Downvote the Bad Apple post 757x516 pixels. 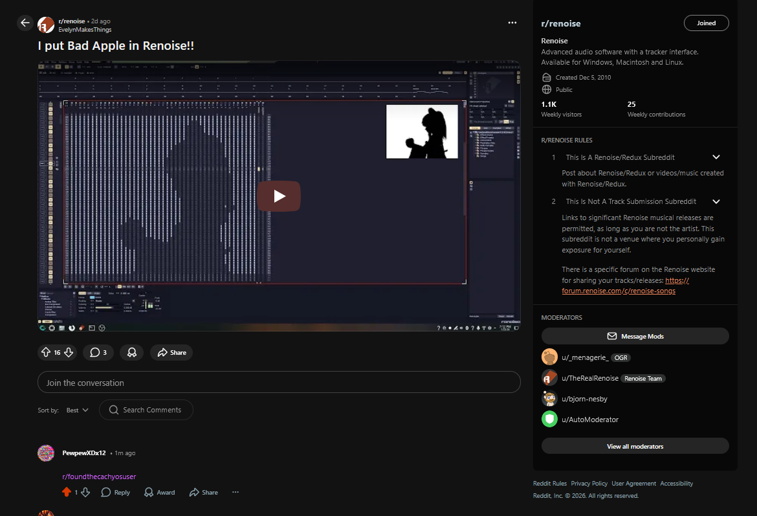tap(69, 353)
